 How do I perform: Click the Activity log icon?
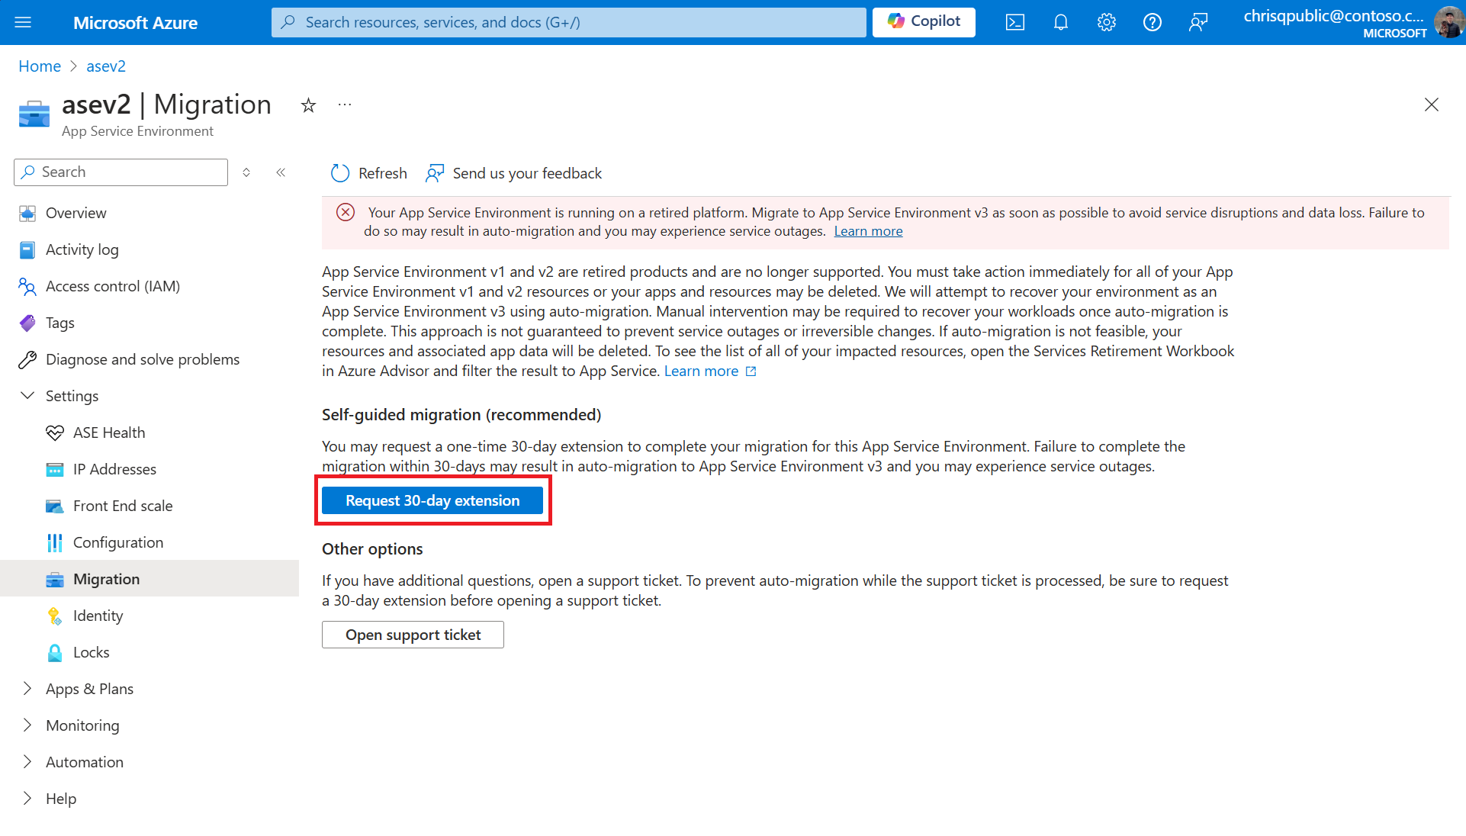point(27,249)
